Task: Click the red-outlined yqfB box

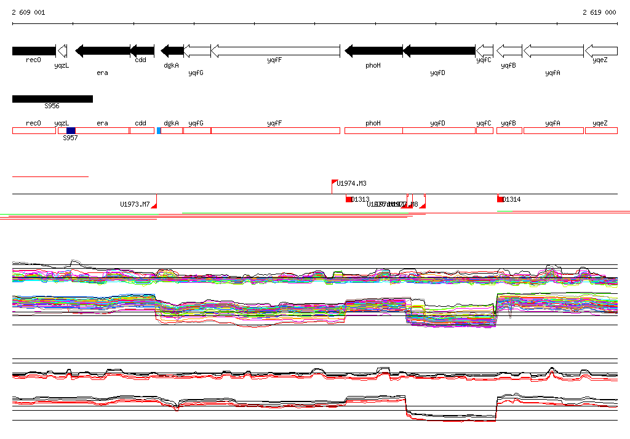Action: pyautogui.click(x=509, y=130)
